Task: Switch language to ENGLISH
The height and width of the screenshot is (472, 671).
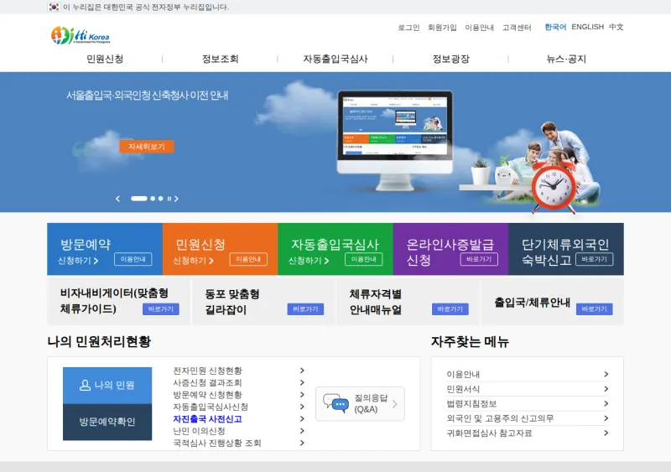Action: tap(588, 27)
